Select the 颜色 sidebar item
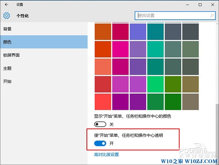 (44, 42)
